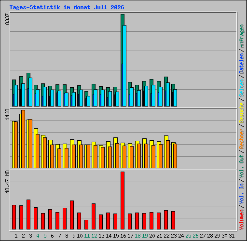The image size is (247, 241).
Task: Click the red volume bar for day 11
Action: (86, 225)
